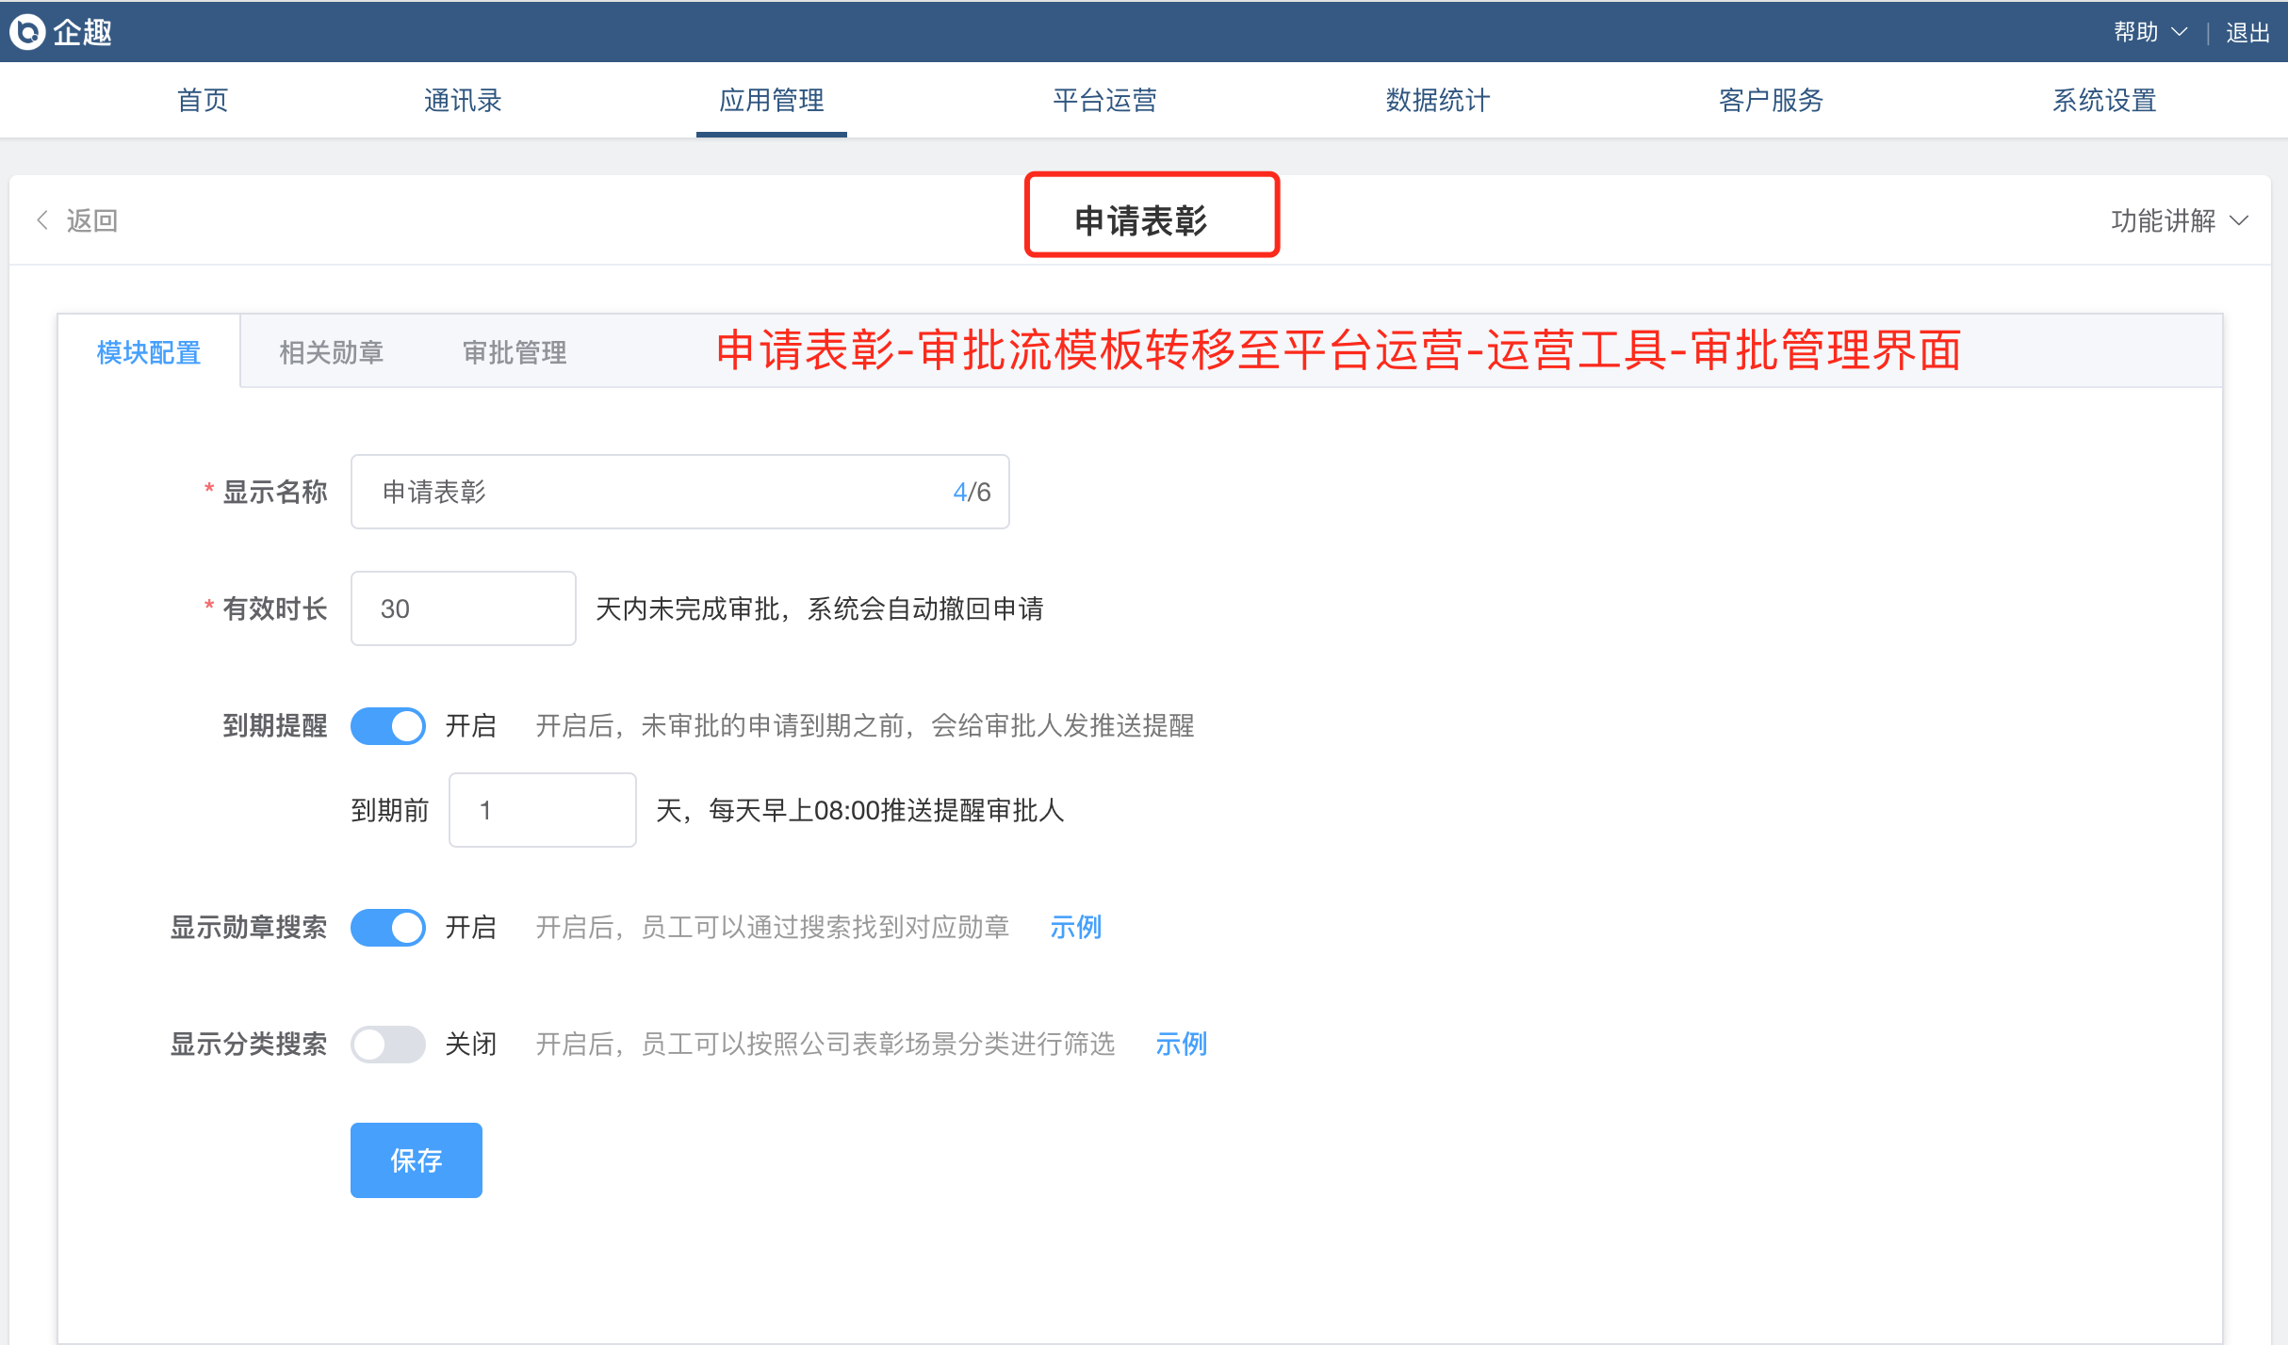Click the 显示名称 input field
2288x1345 pixels.
660,492
